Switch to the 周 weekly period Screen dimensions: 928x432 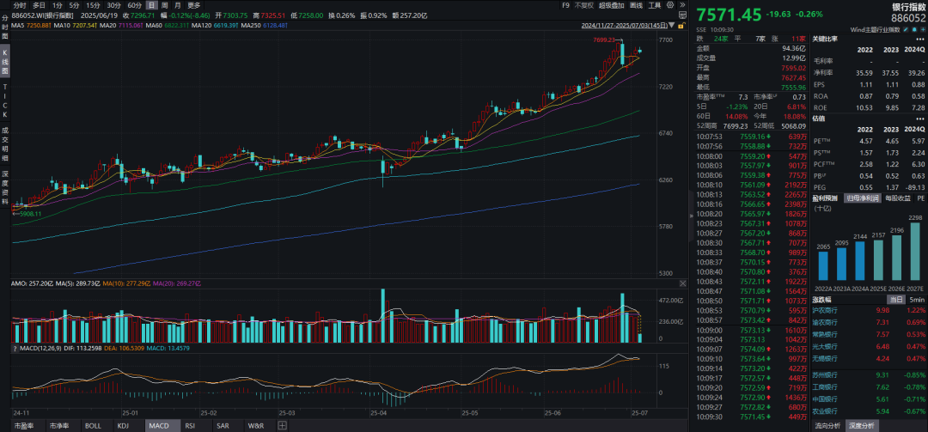point(164,5)
